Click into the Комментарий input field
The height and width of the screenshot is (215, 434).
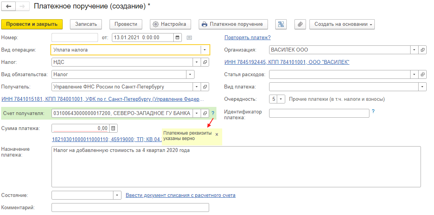[x=130, y=208]
